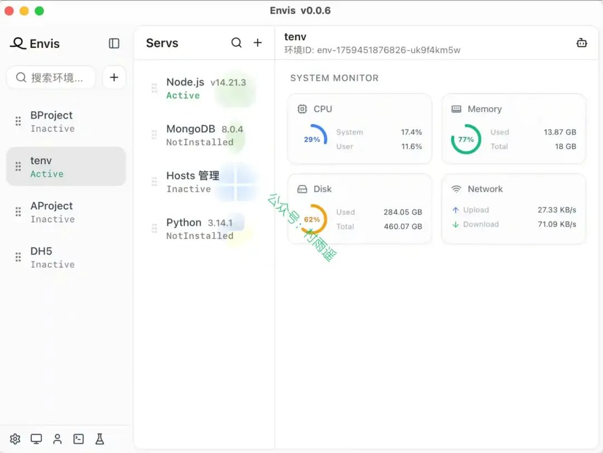Click the 18 GB memory total value
The height and width of the screenshot is (453, 603).
click(565, 146)
